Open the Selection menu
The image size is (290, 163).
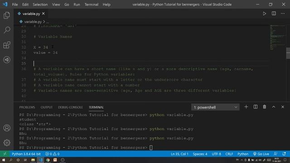pyautogui.click(x=40, y=5)
